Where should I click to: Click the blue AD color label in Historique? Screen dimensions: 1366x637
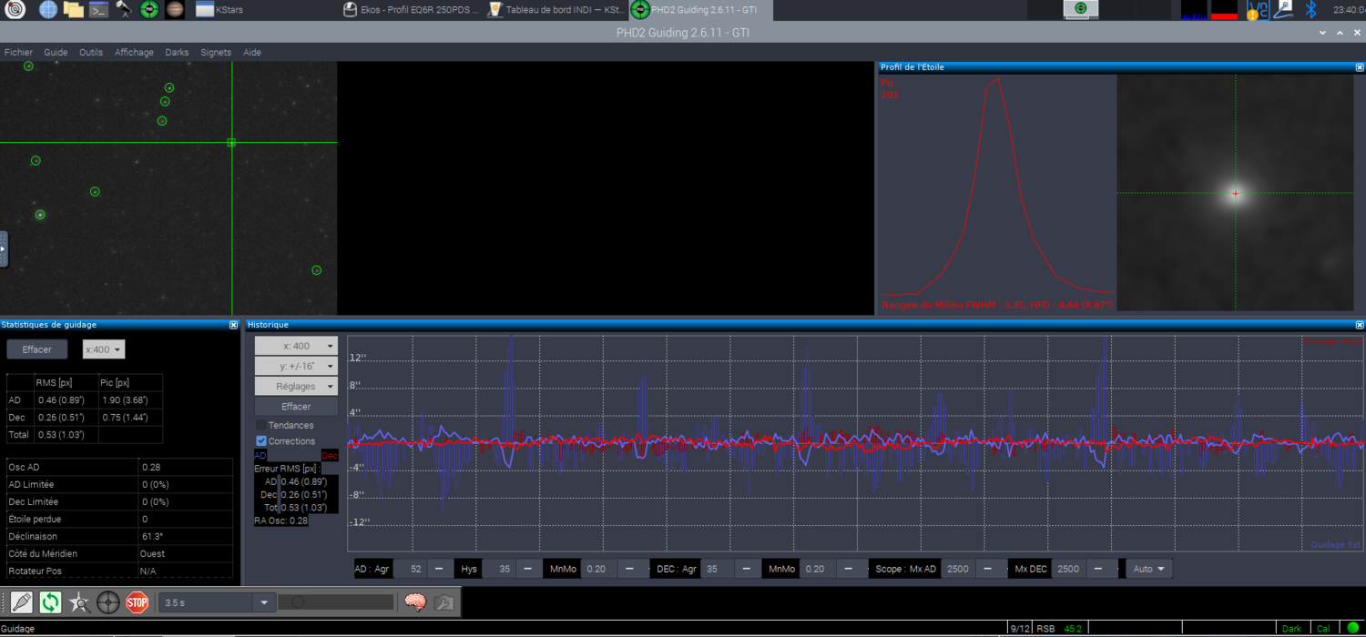[260, 455]
